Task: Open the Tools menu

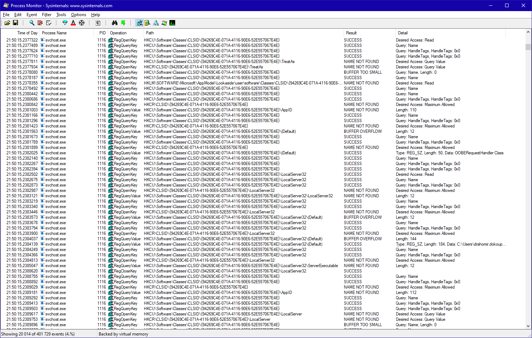Action: 61,15
